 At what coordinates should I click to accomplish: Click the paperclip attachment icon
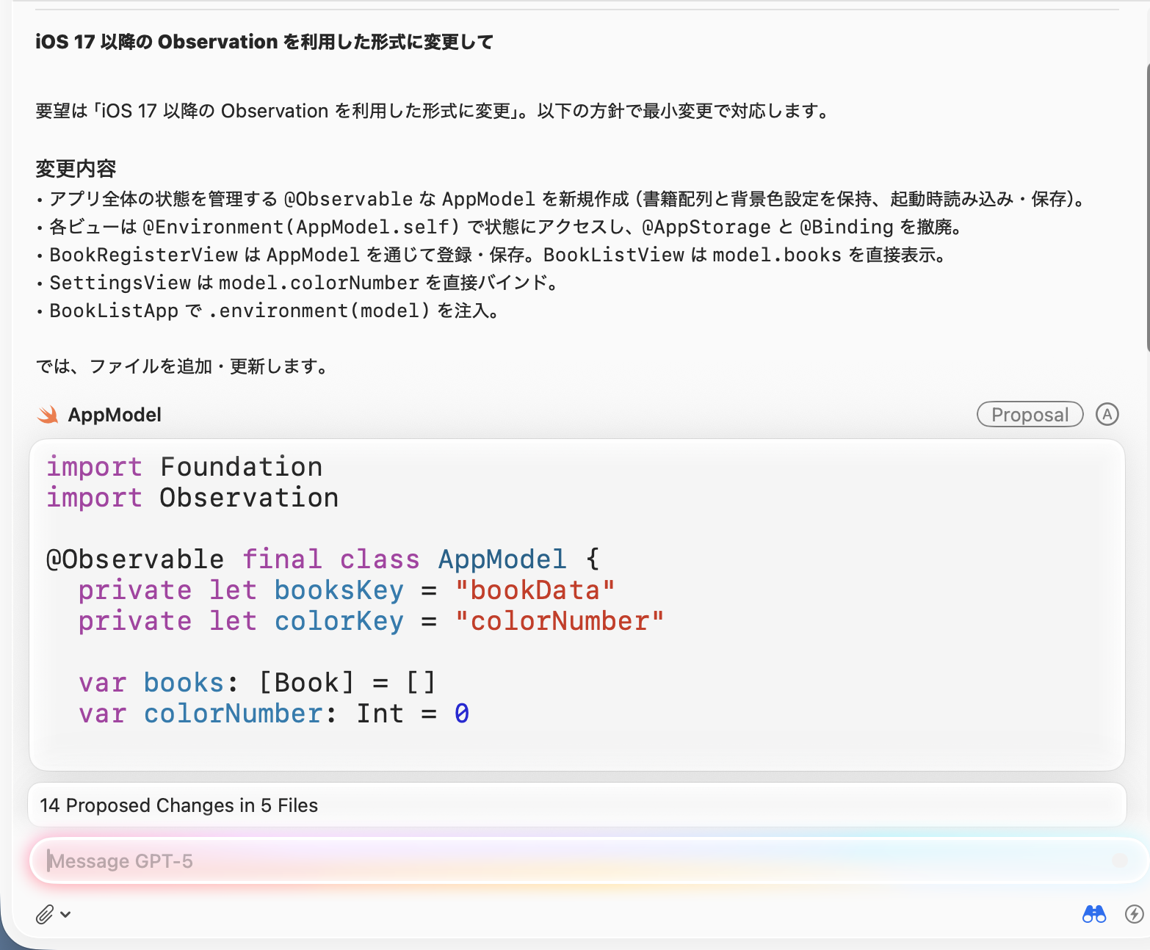click(45, 914)
